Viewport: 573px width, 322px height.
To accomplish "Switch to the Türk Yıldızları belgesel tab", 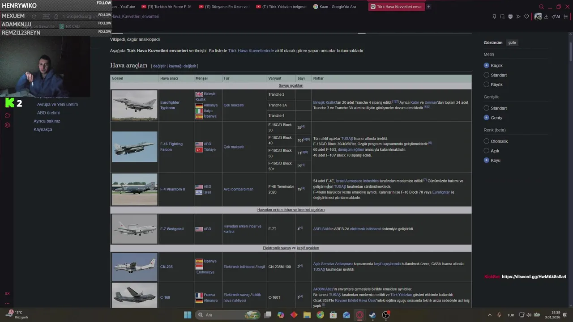I will click(x=281, y=7).
